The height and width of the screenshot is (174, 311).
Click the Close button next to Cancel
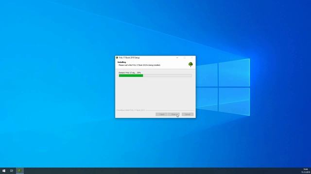[x=174, y=115]
